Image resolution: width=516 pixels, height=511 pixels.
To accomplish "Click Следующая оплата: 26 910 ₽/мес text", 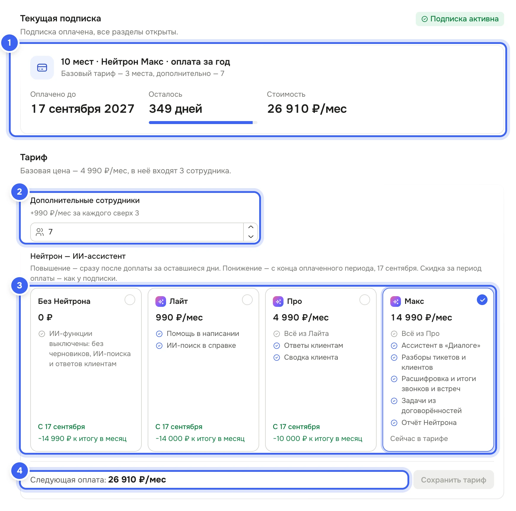I will tap(98, 480).
